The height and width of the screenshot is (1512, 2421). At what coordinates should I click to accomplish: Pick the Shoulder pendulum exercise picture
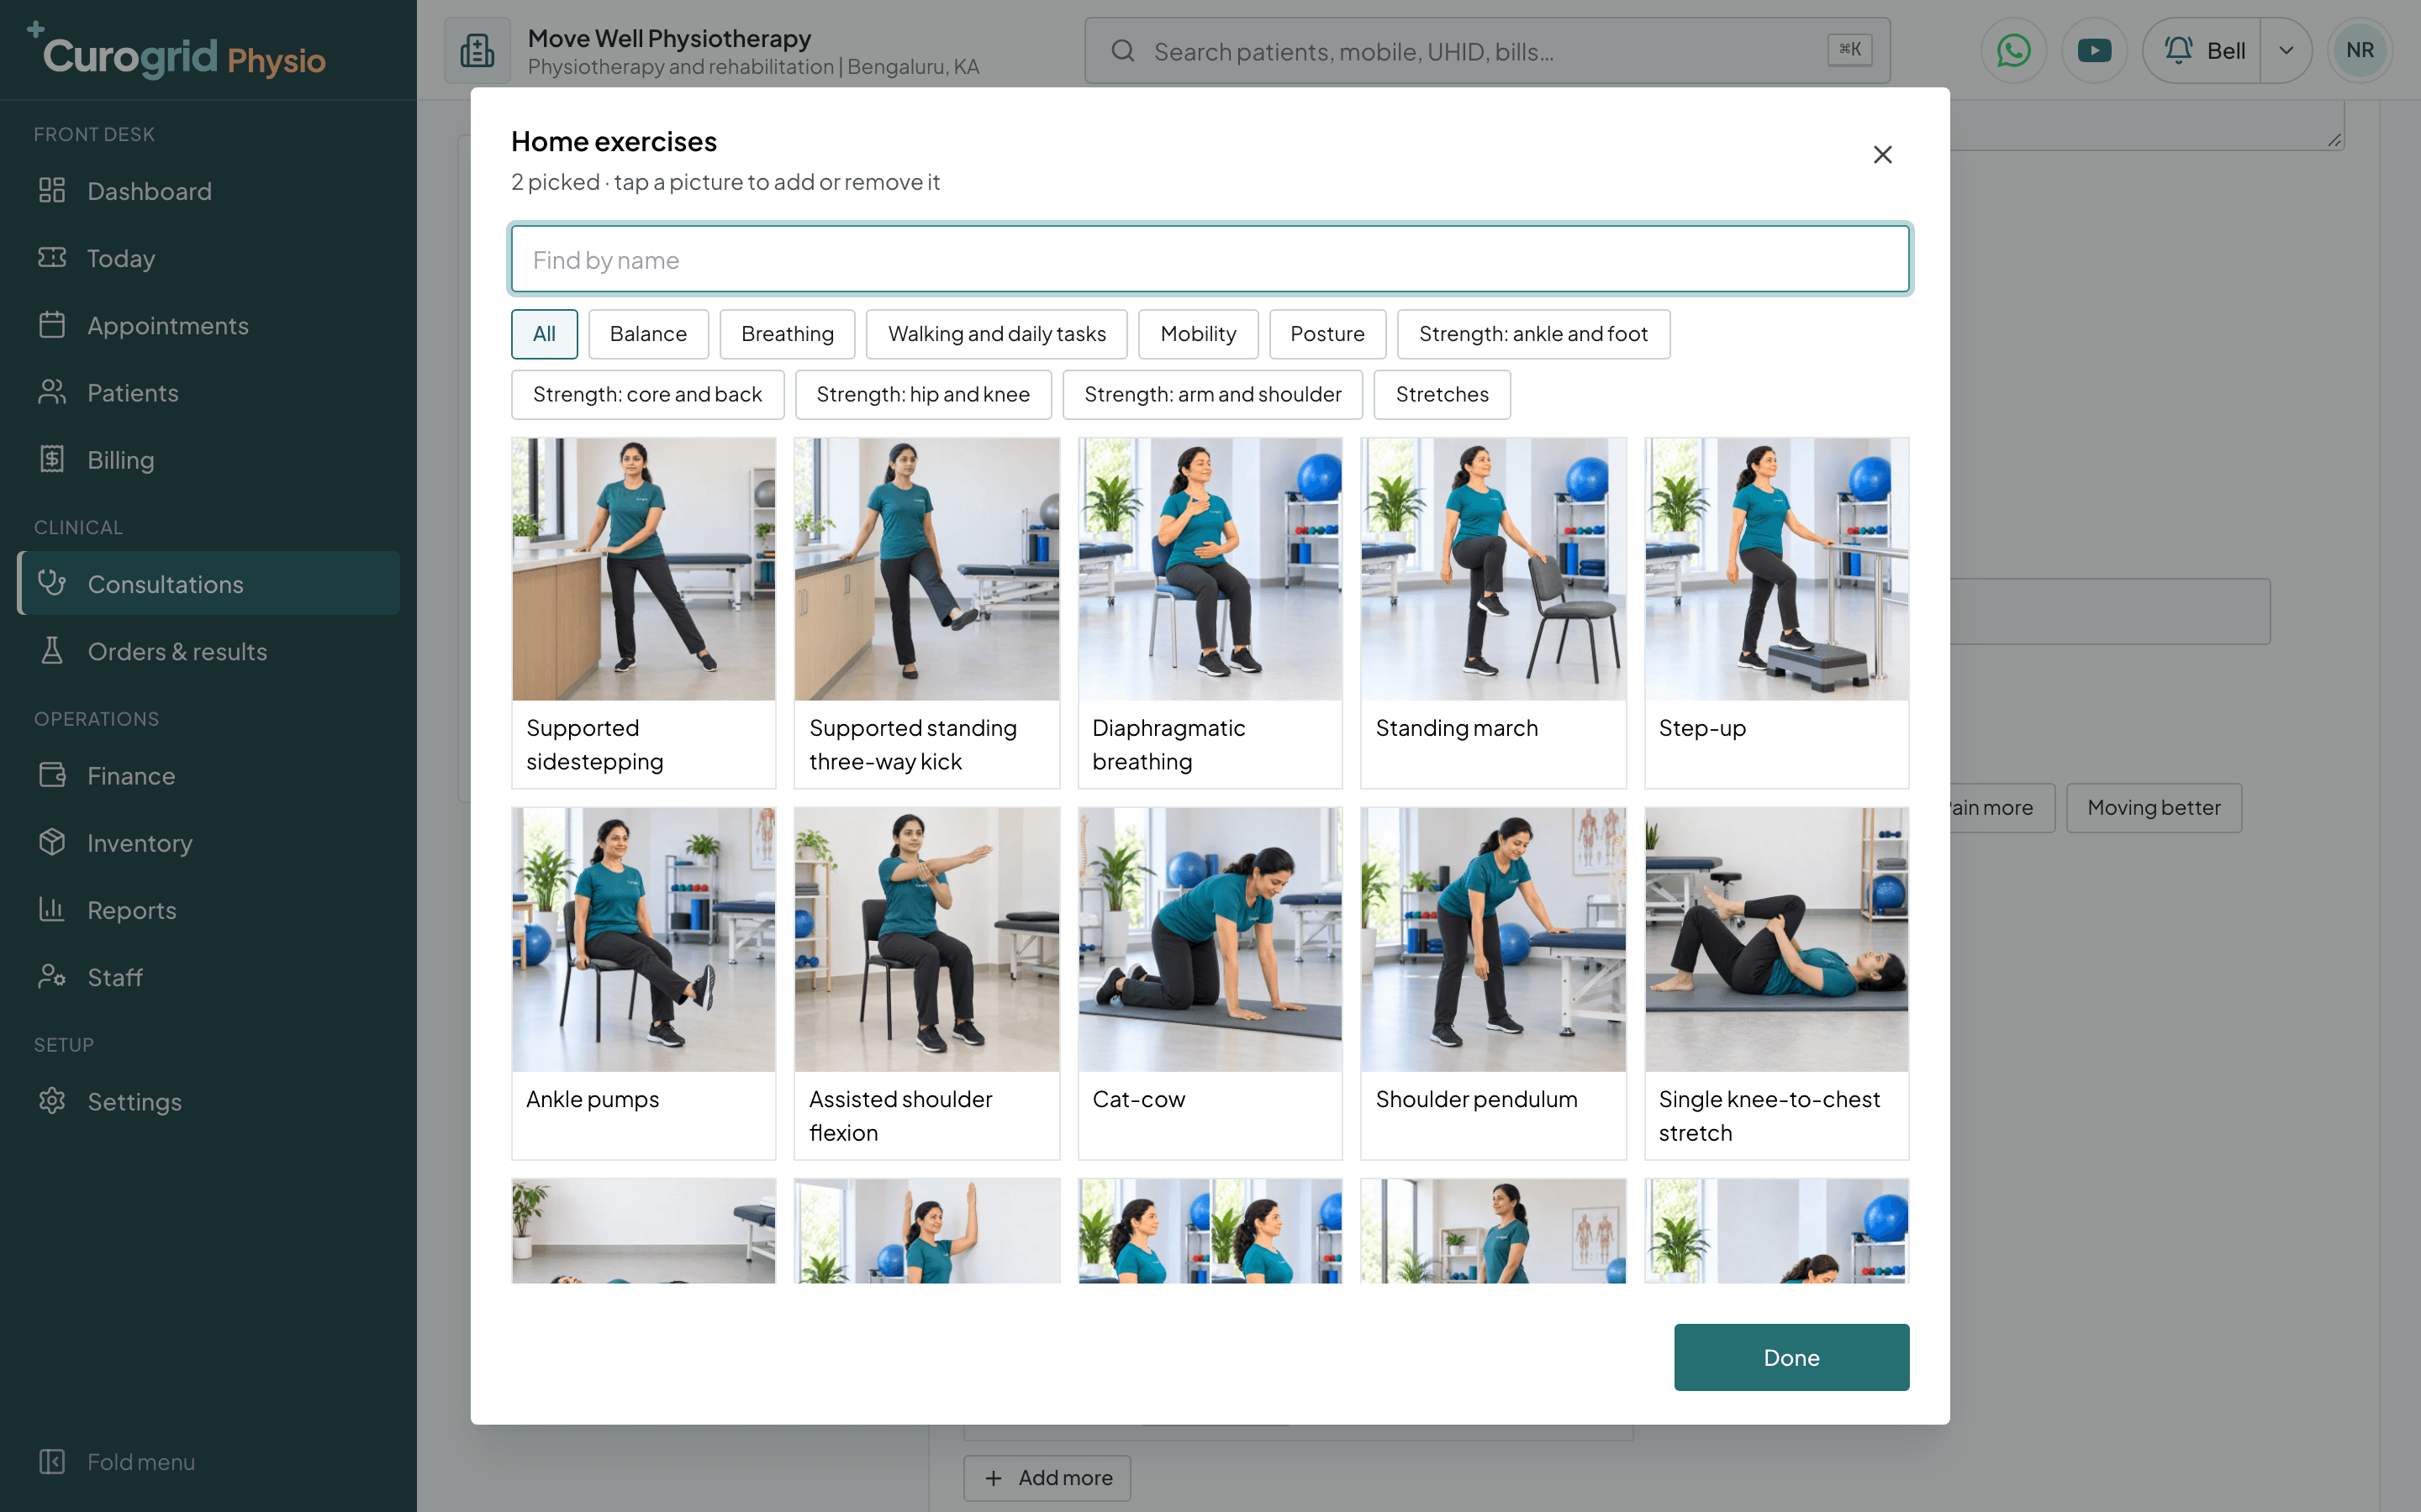(1493, 940)
